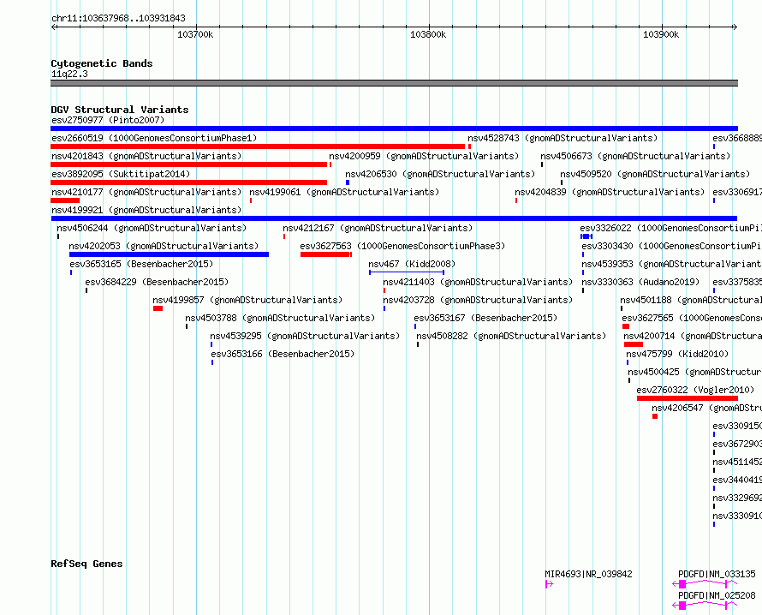The height and width of the screenshot is (615, 762).
Task: Click the PDGFD|NM_033135 transcript glyph
Action: pyautogui.click(x=705, y=584)
